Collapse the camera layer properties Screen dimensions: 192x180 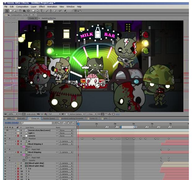pyautogui.click(x=15, y=136)
